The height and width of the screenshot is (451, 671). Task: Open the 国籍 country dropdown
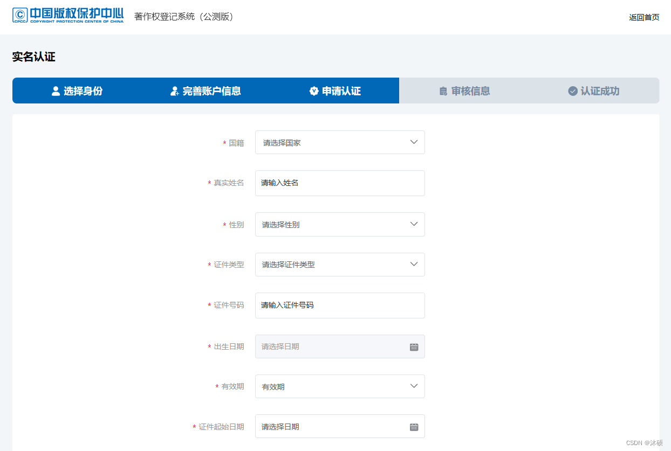point(340,142)
